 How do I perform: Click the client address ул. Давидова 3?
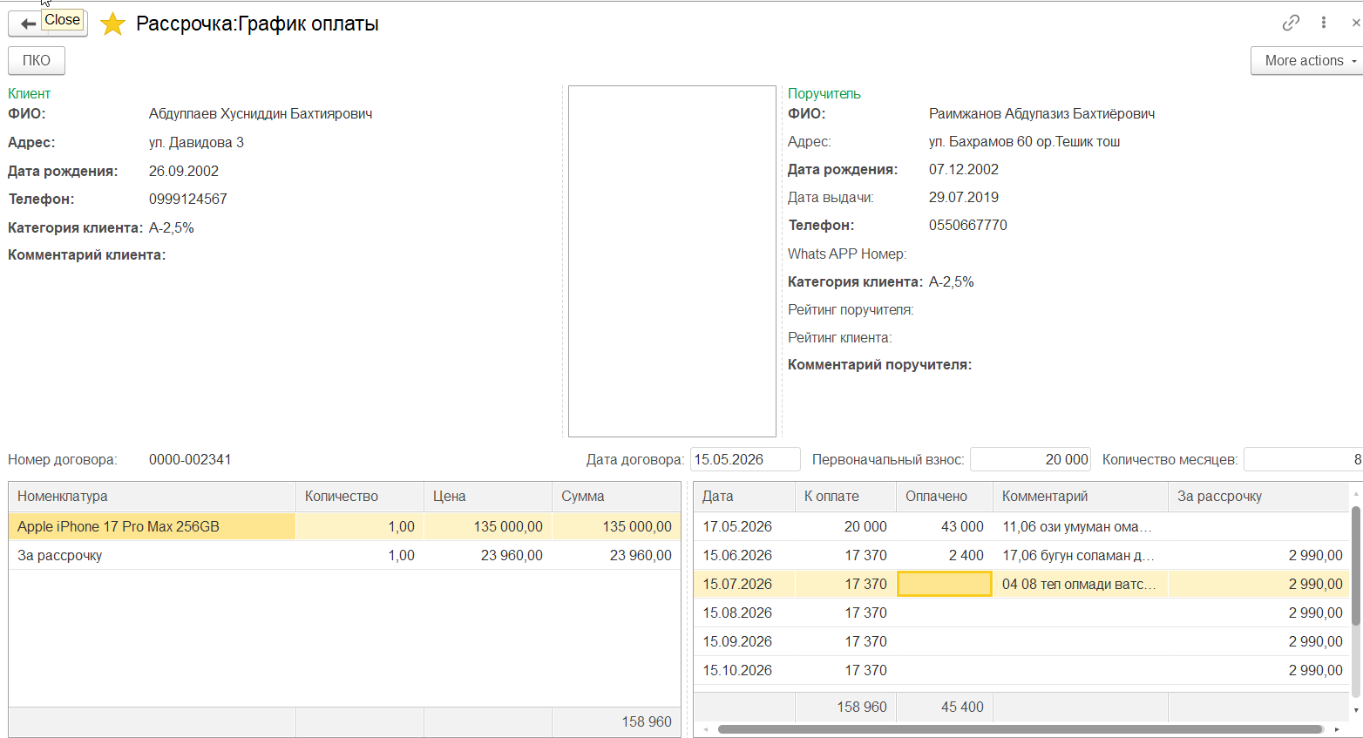tap(196, 142)
